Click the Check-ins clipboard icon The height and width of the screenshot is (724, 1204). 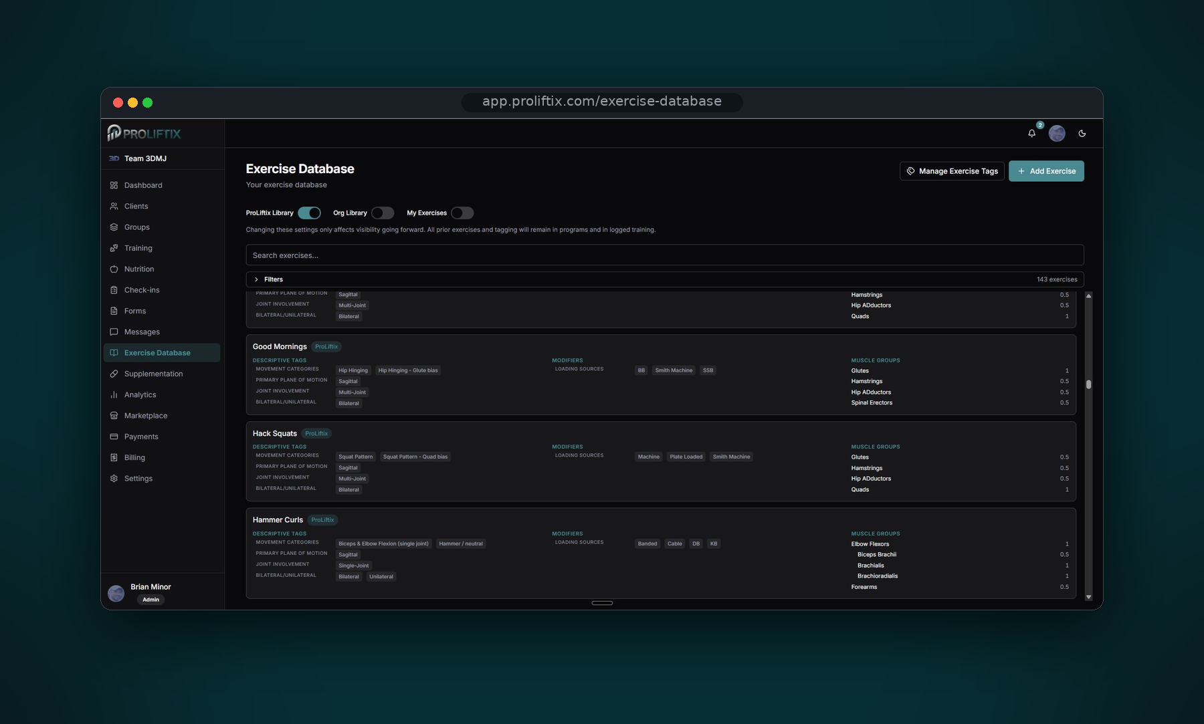coord(114,290)
